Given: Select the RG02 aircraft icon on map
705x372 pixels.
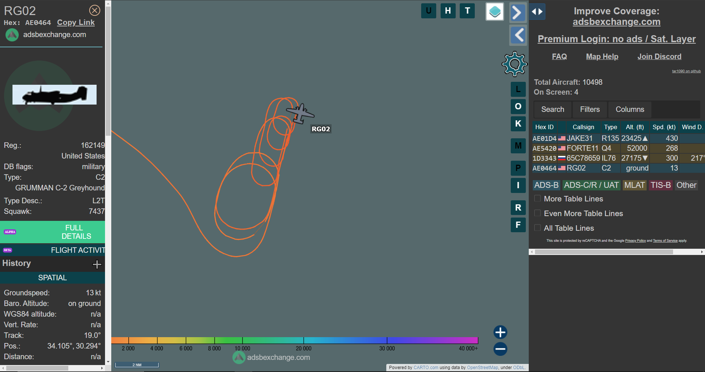Looking at the screenshot, I should (x=300, y=114).
